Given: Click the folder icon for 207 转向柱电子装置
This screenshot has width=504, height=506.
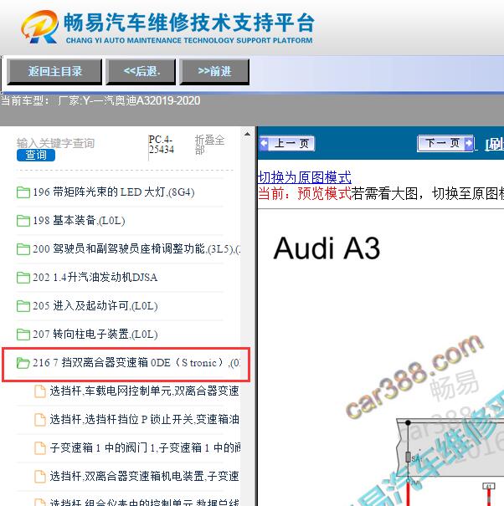Looking at the screenshot, I should (x=23, y=335).
